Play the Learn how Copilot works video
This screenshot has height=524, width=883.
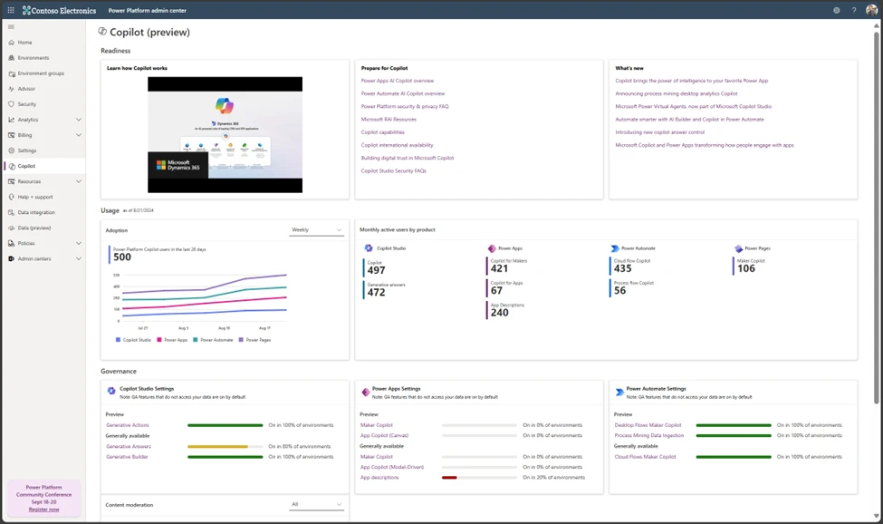(225, 134)
